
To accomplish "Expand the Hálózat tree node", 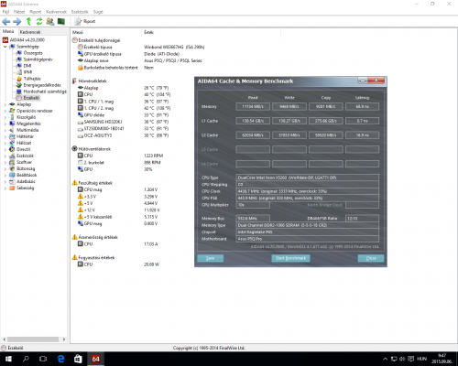I will tap(5, 143).
